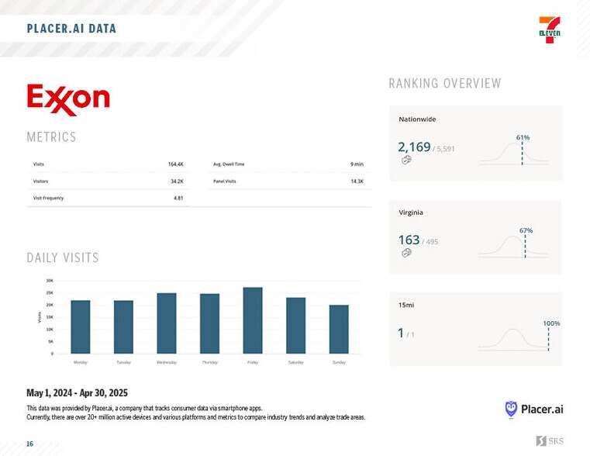Click the line about 20+ million active devices
This screenshot has width=590, height=456.
pos(196,417)
